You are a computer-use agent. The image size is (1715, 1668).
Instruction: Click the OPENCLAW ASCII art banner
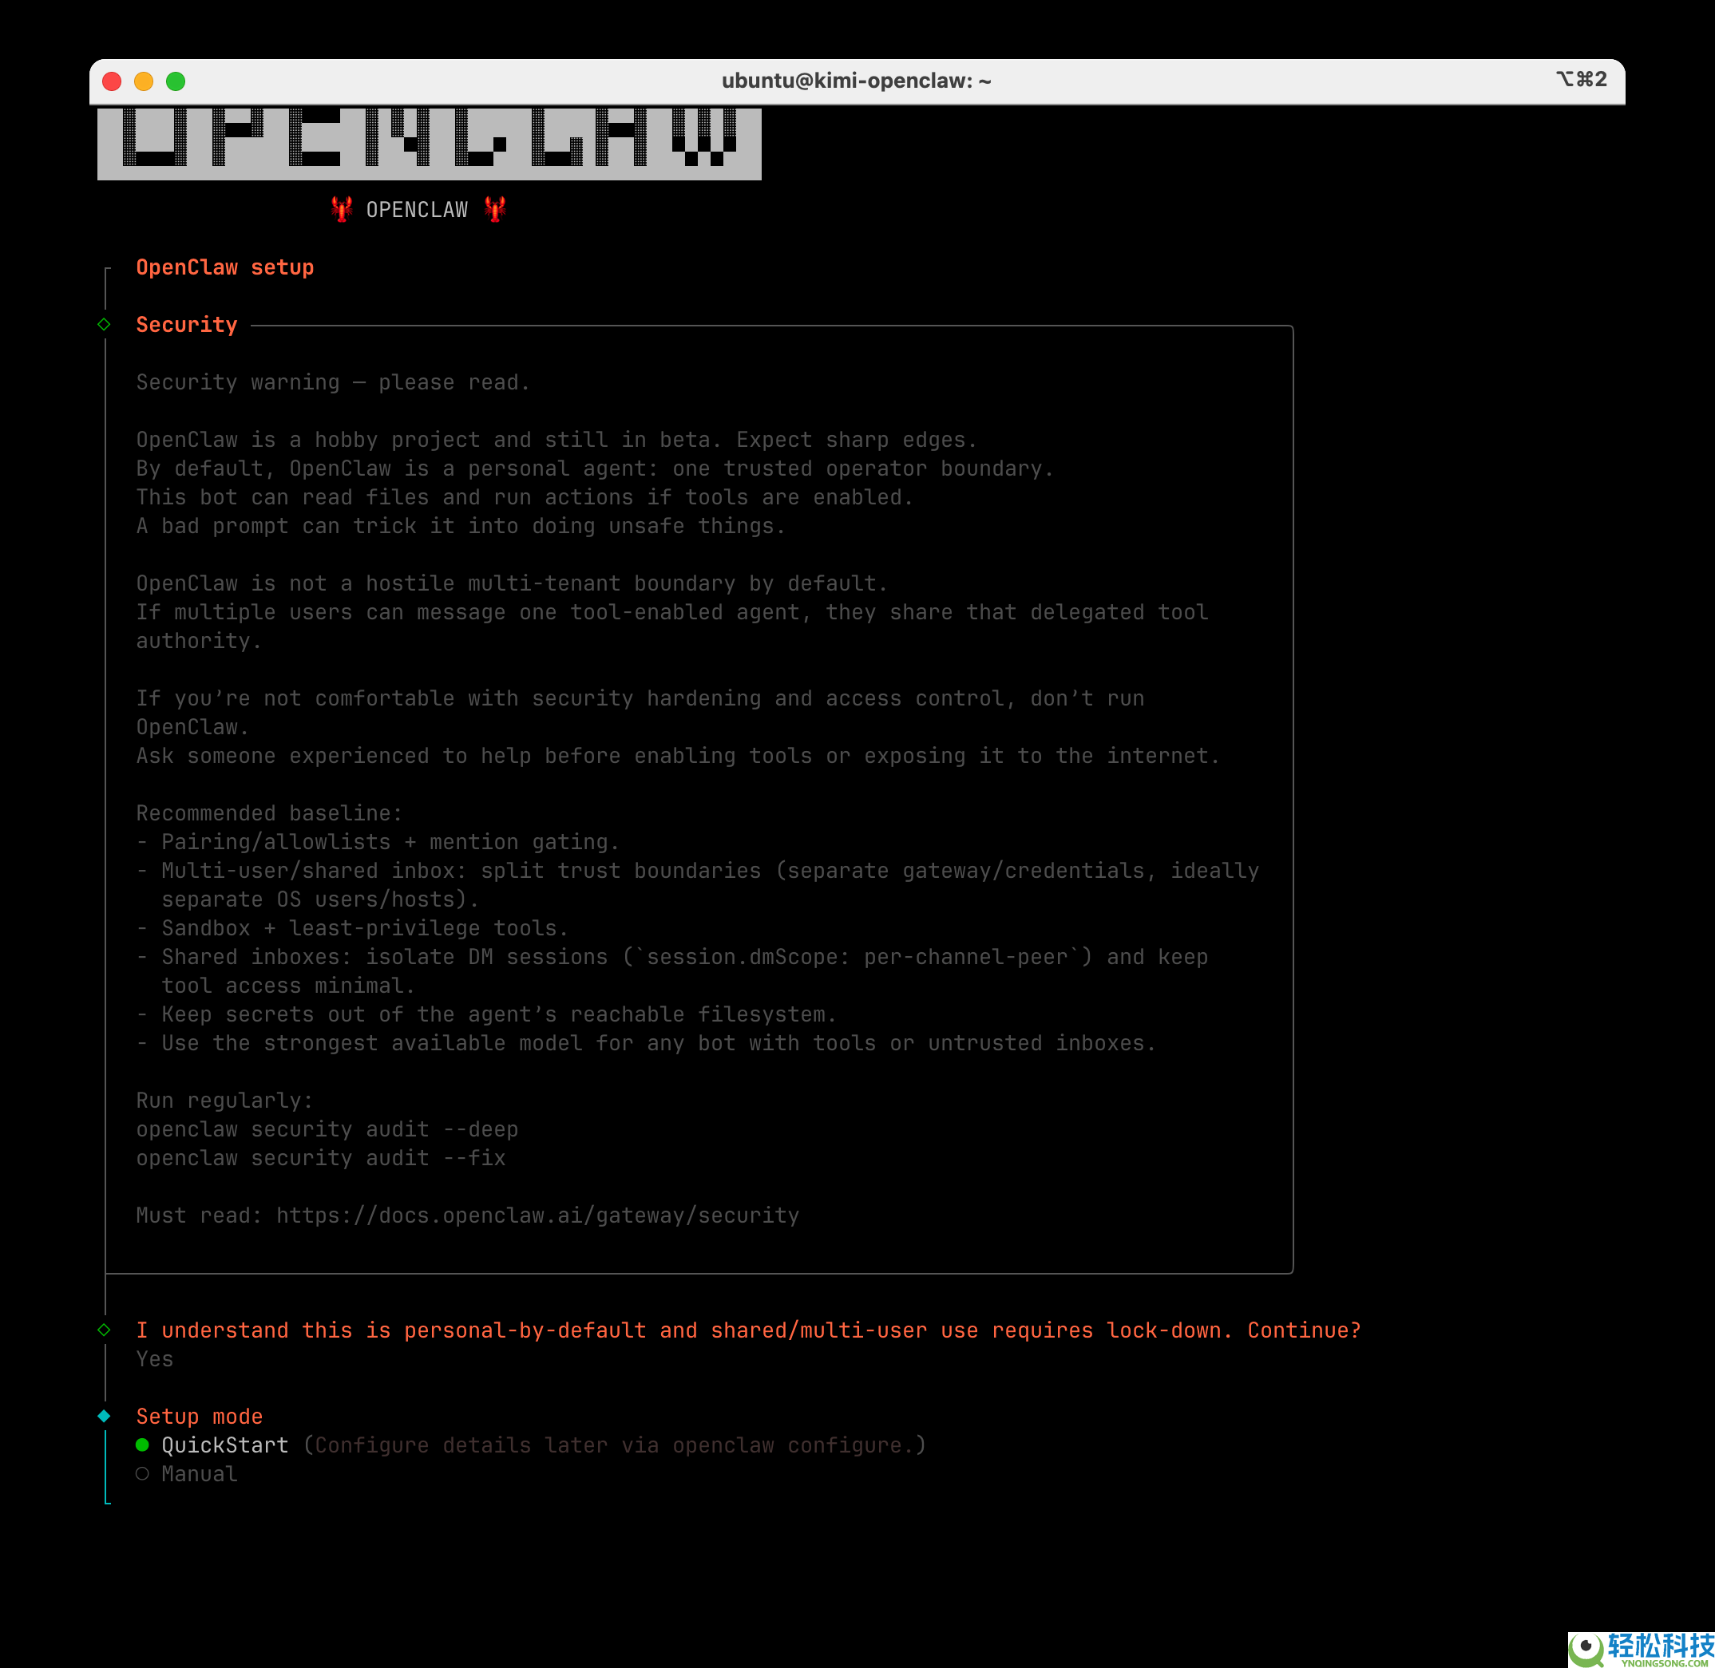tap(430, 143)
